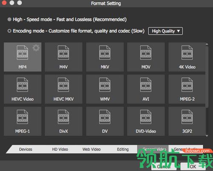Pick the DVD-Video format tile
Screen dimensions: 213x171
[x=146, y=121]
